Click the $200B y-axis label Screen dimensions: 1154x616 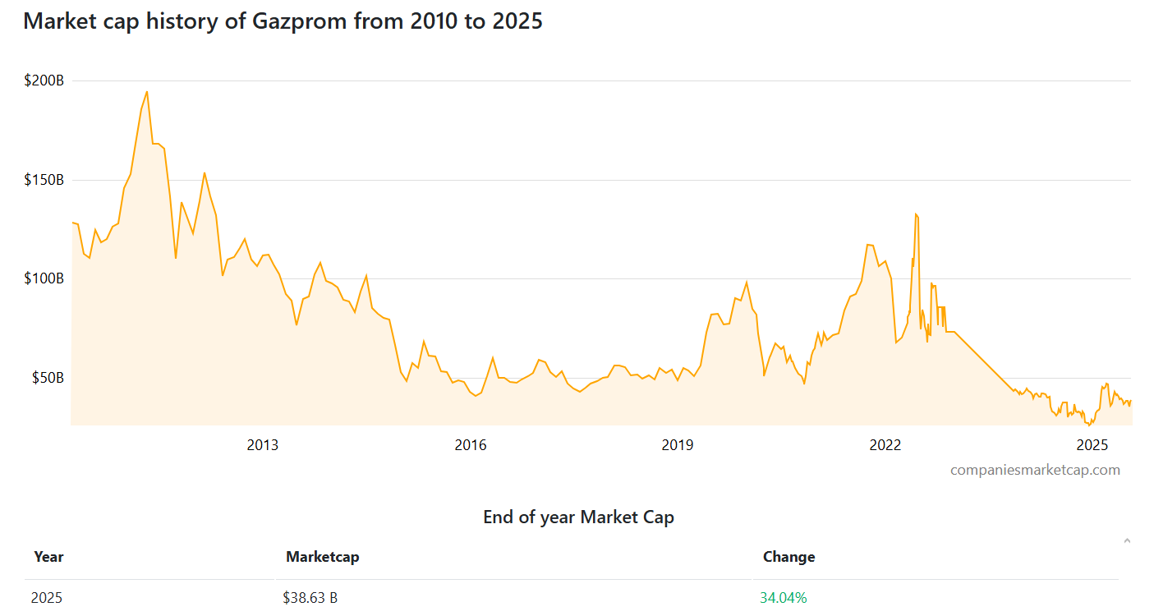(x=44, y=80)
